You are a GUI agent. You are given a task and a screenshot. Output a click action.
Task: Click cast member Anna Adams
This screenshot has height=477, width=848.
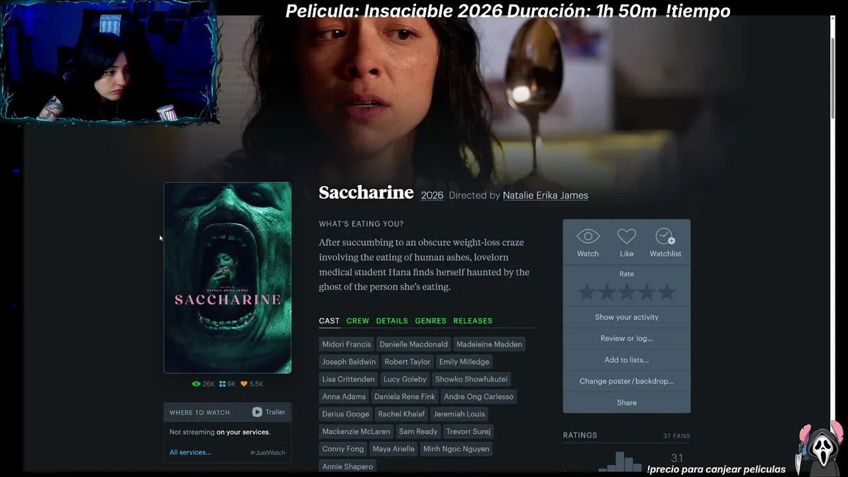coord(344,397)
